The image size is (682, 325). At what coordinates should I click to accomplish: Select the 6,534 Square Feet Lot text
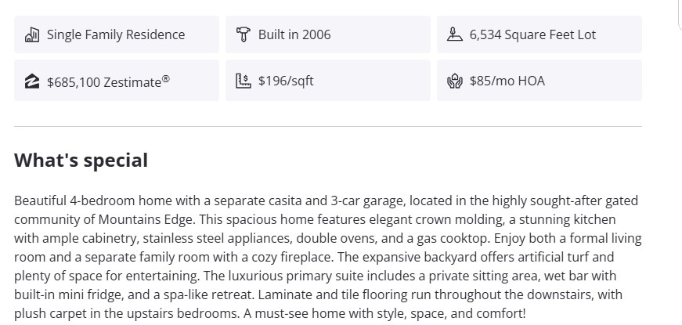coord(532,34)
